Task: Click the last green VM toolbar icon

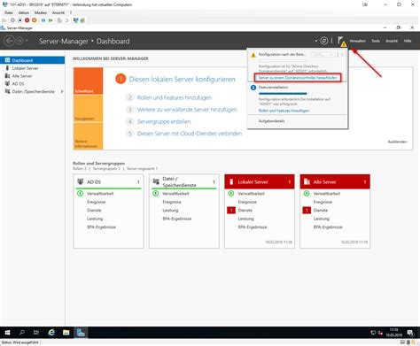Action: (82, 20)
